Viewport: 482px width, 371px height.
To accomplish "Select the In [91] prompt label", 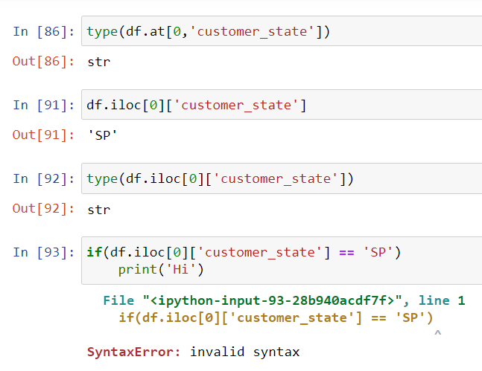I will coord(43,105).
